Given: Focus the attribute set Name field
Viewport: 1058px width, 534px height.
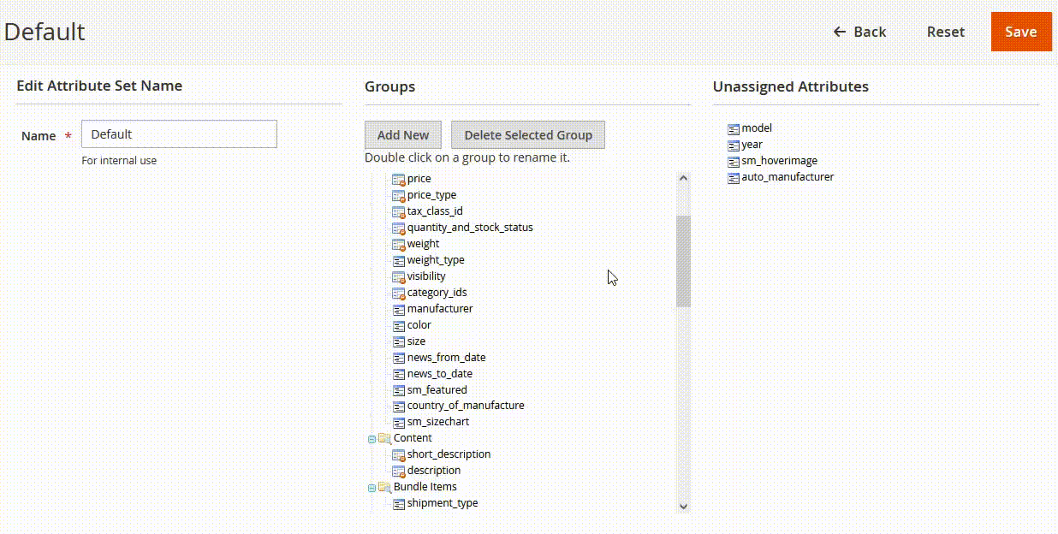Looking at the screenshot, I should [179, 134].
